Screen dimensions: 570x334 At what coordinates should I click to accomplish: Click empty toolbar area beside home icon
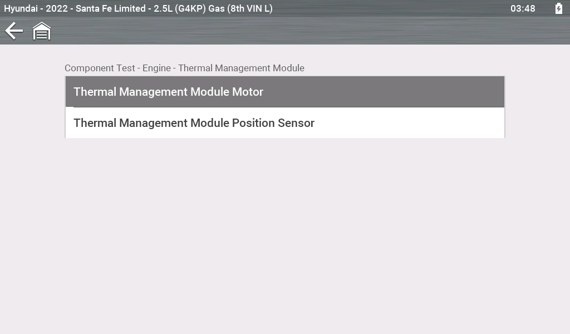[278, 31]
